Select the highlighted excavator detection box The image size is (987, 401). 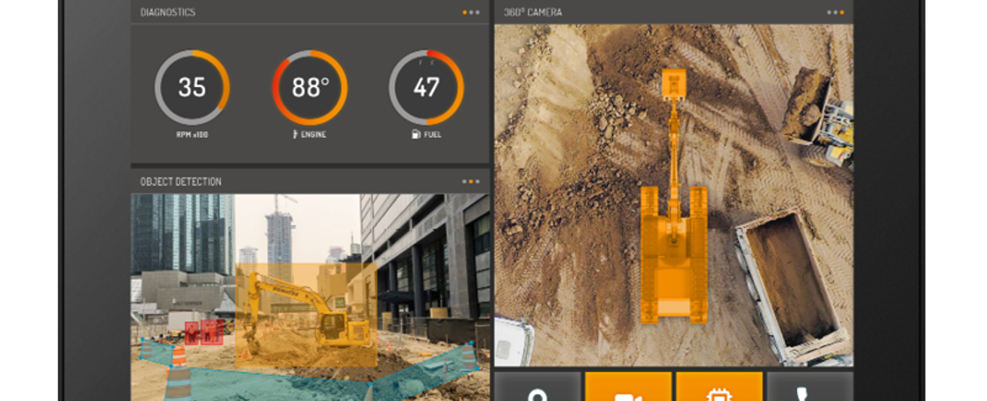(x=306, y=315)
